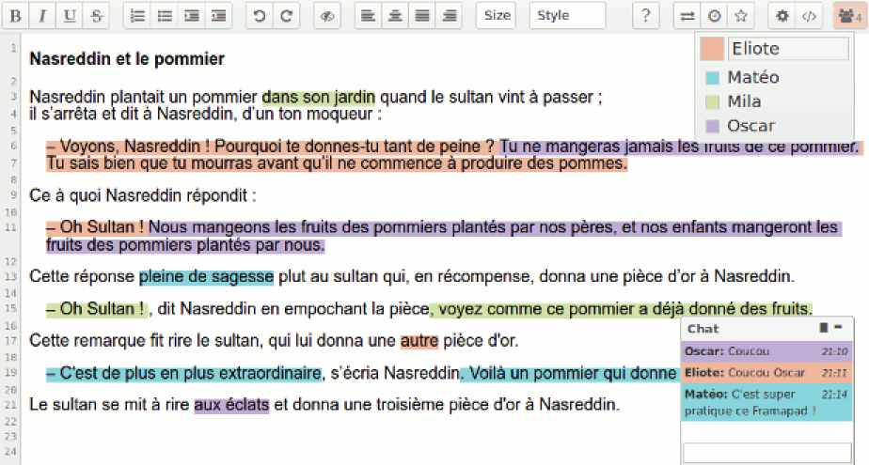Click Eliote's orange color swatch
The width and height of the screenshot is (869, 465).
coord(712,49)
